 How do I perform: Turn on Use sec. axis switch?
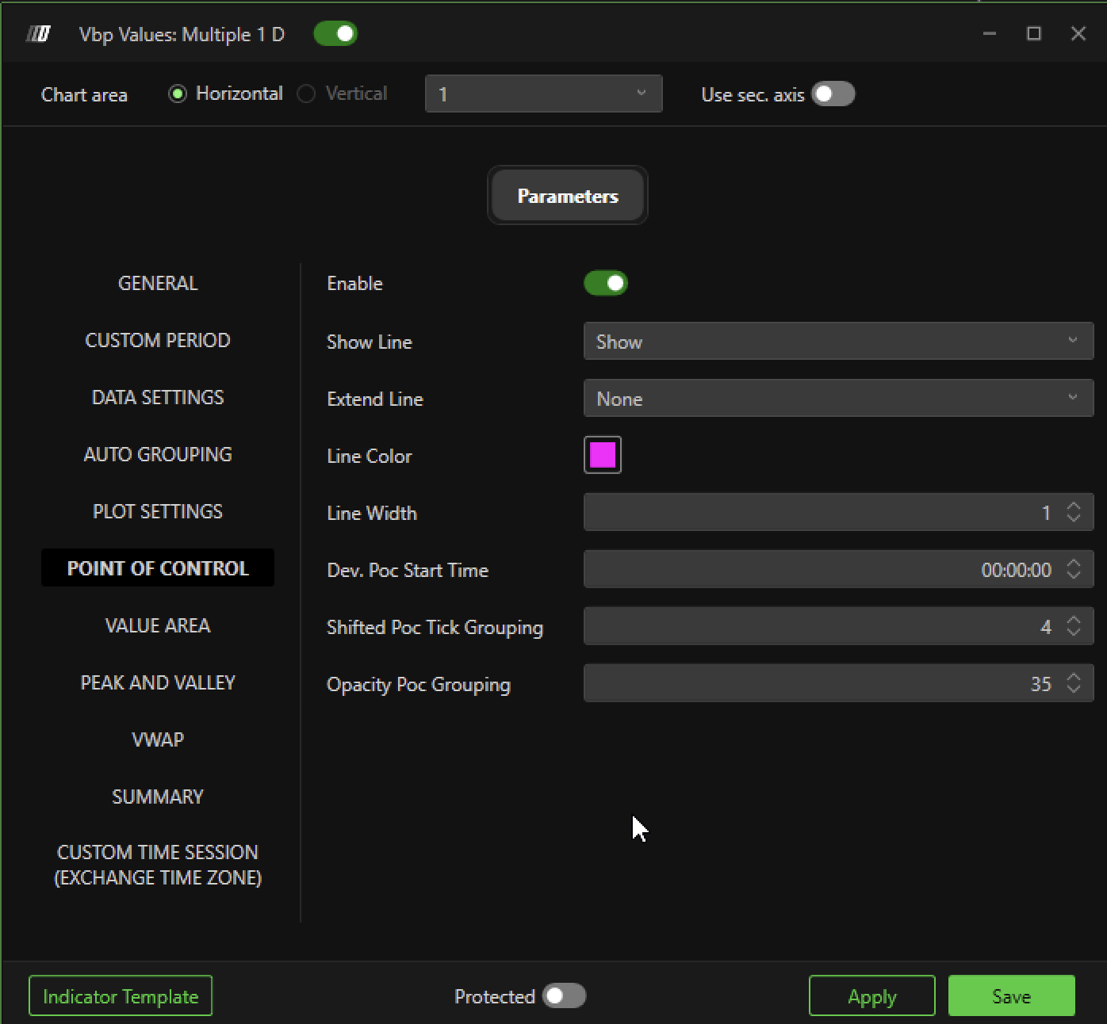click(833, 94)
